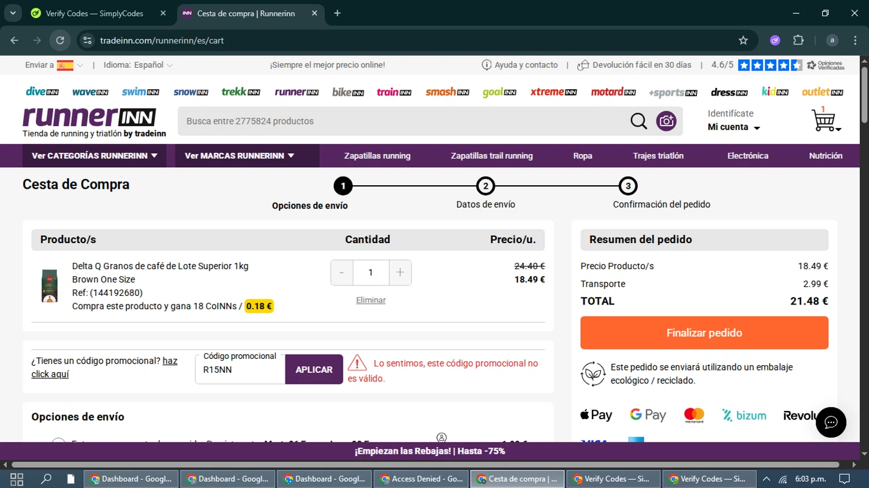Viewport: 869px width, 488px height.
Task: Expand Mi cuenta dropdown
Action: pos(733,127)
